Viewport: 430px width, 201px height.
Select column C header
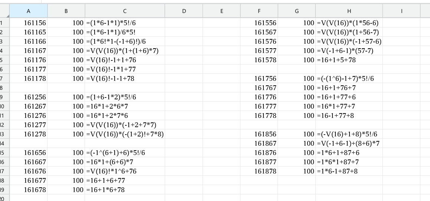[125, 11]
